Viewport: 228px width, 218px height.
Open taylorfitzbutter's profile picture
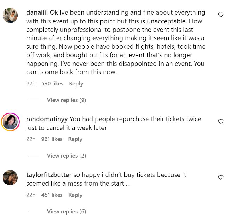10,178
